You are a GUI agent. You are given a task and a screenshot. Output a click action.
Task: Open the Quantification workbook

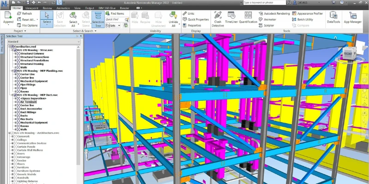pos(248,17)
